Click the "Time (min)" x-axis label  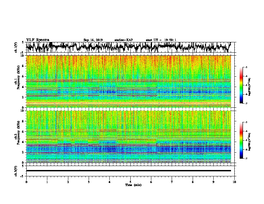coord(133,185)
